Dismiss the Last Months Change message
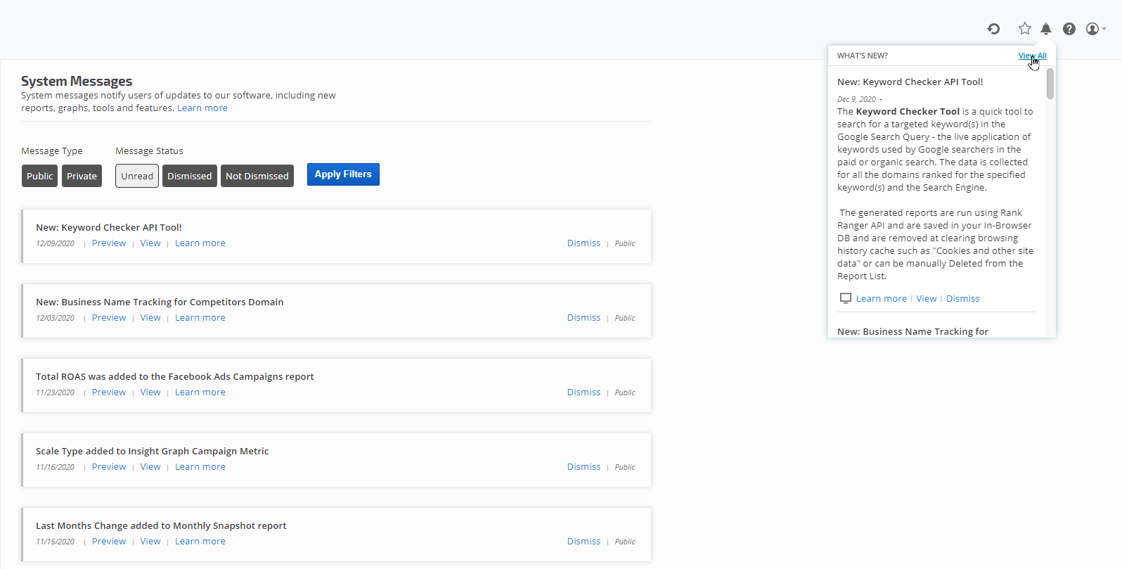This screenshot has width=1122, height=569. click(583, 542)
